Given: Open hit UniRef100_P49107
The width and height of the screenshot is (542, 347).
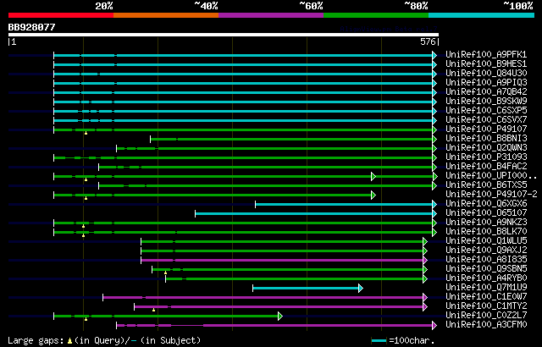Looking at the screenshot, I should (x=486, y=129).
